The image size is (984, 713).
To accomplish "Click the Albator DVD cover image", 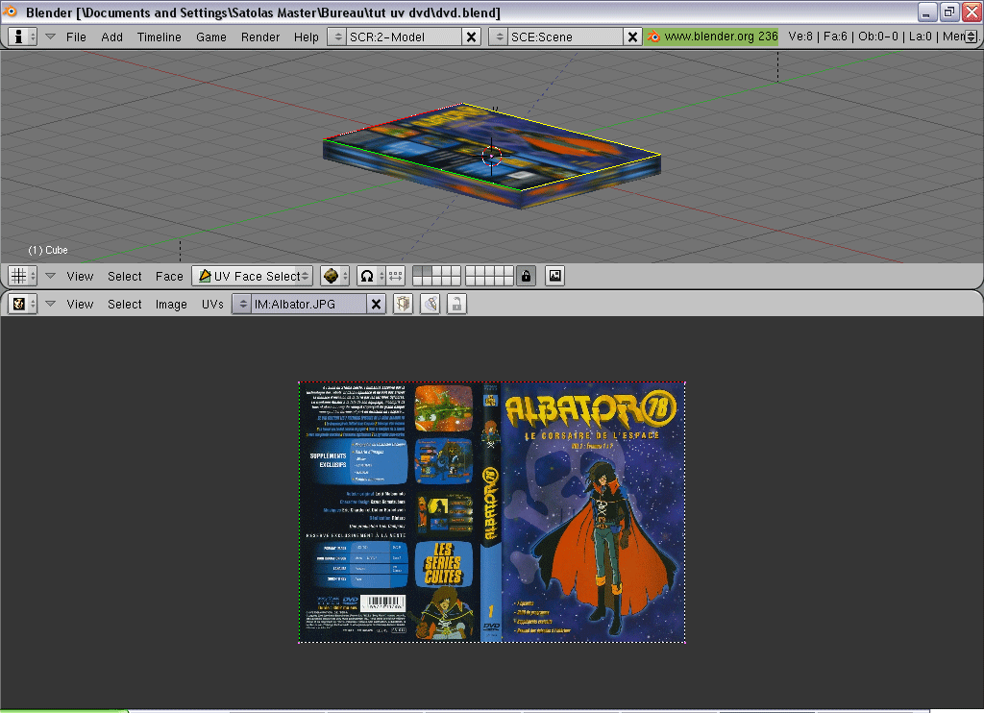I will tap(492, 512).
